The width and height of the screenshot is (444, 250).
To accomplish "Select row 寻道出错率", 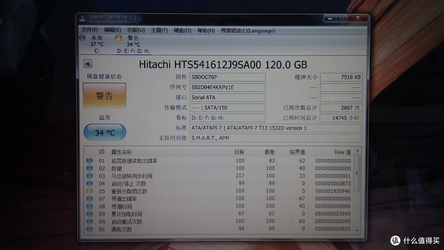I will pos(219,199).
